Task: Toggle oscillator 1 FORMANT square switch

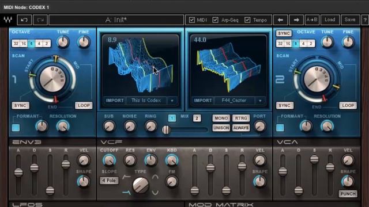Action: click(16, 128)
